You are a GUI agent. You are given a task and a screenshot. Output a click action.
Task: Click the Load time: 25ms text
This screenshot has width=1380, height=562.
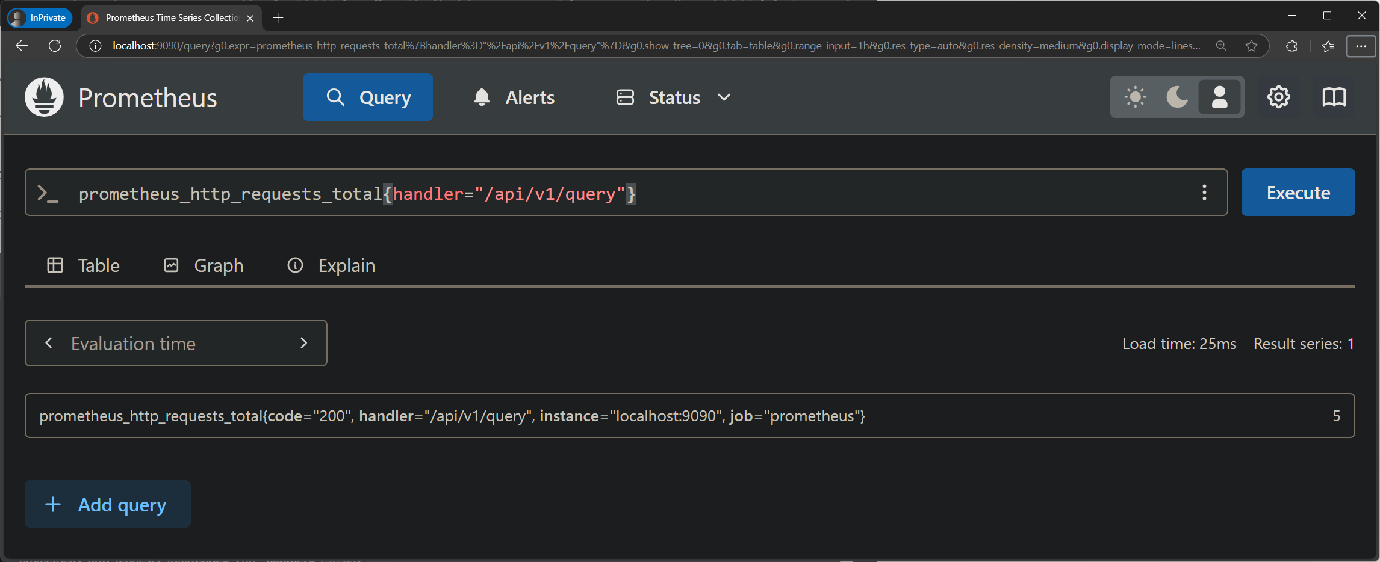point(1179,344)
